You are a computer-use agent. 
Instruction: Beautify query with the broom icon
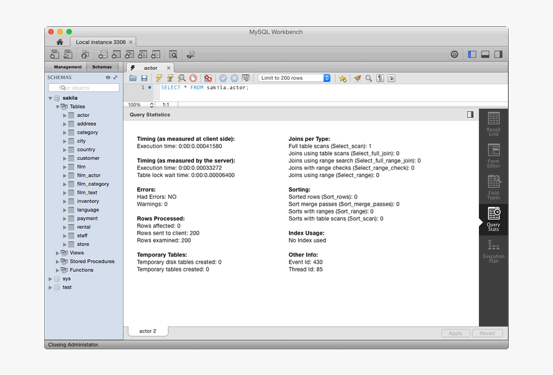pyautogui.click(x=358, y=78)
